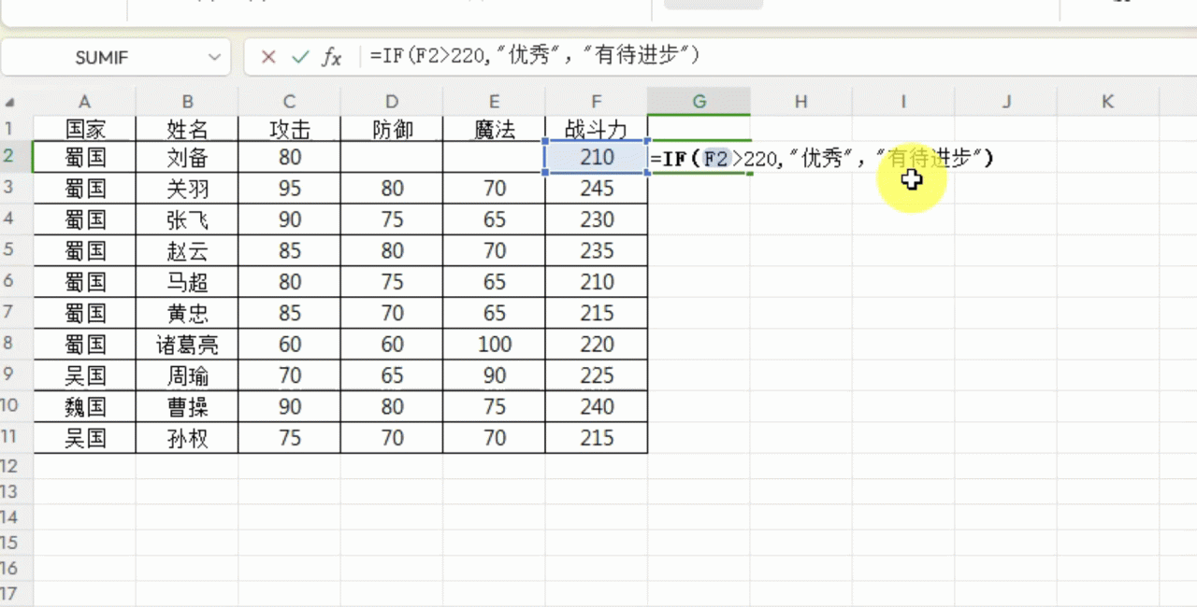
Task: Click the 魔法 header cell
Action: [x=494, y=129]
